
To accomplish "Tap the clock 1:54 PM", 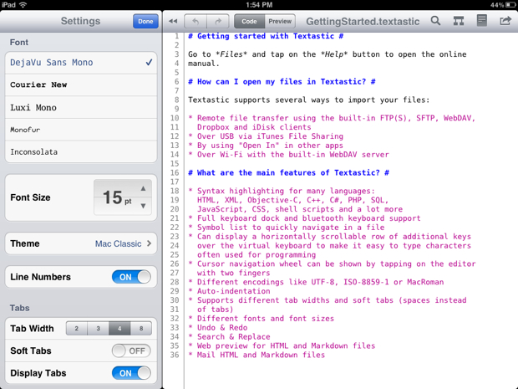I will coord(259,5).
